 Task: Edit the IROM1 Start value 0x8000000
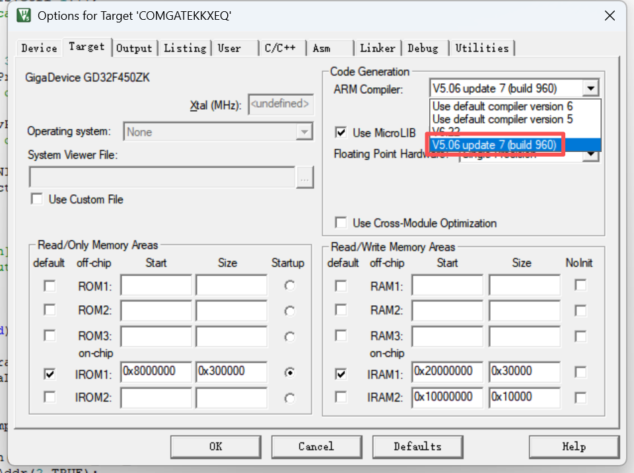(156, 372)
